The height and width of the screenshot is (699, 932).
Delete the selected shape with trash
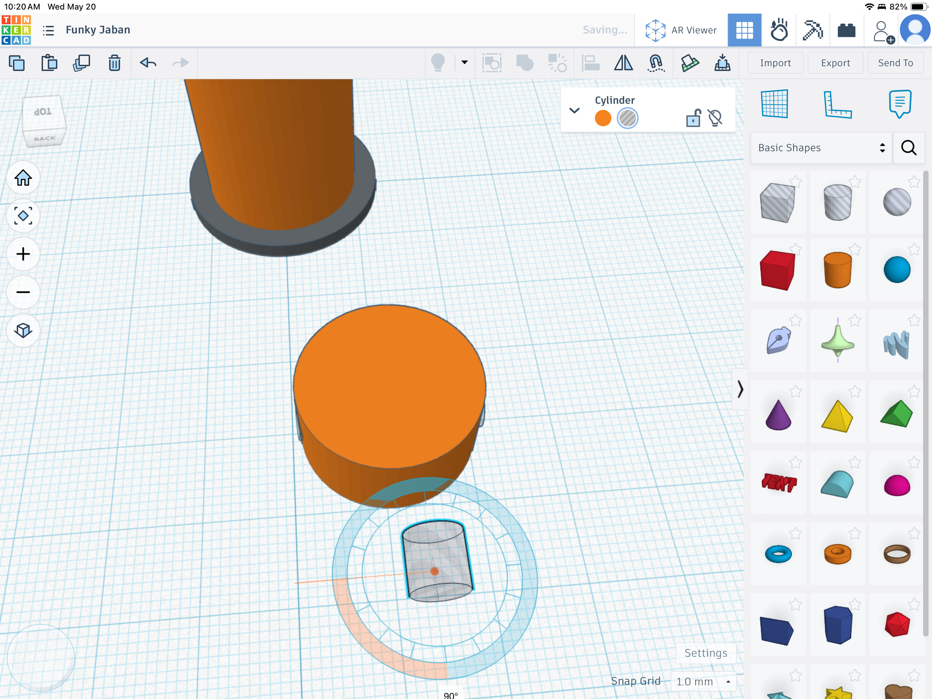(115, 63)
